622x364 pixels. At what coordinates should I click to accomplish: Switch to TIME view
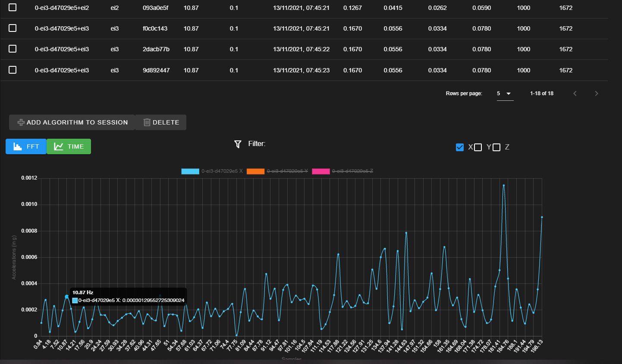coord(69,146)
